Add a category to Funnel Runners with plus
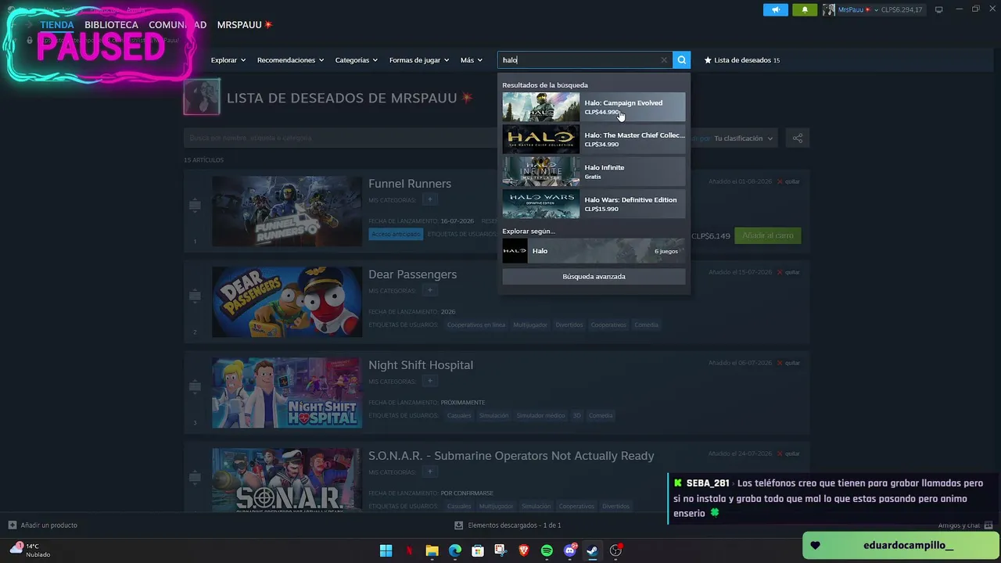Image resolution: width=1001 pixels, height=563 pixels. pos(429,200)
